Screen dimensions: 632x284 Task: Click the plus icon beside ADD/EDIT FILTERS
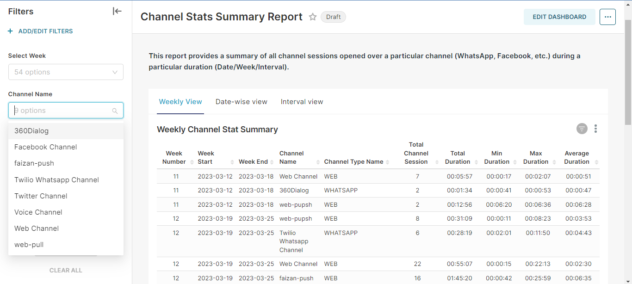coord(10,31)
